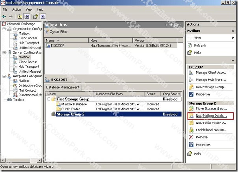Click the New Mailbox Database icon
The image size is (238, 172).
click(x=191, y=116)
